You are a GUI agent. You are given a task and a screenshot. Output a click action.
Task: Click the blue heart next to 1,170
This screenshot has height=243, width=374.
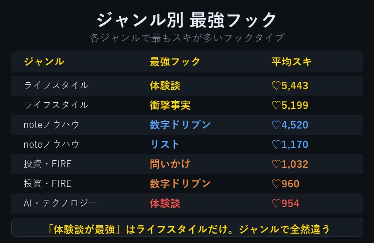point(276,144)
